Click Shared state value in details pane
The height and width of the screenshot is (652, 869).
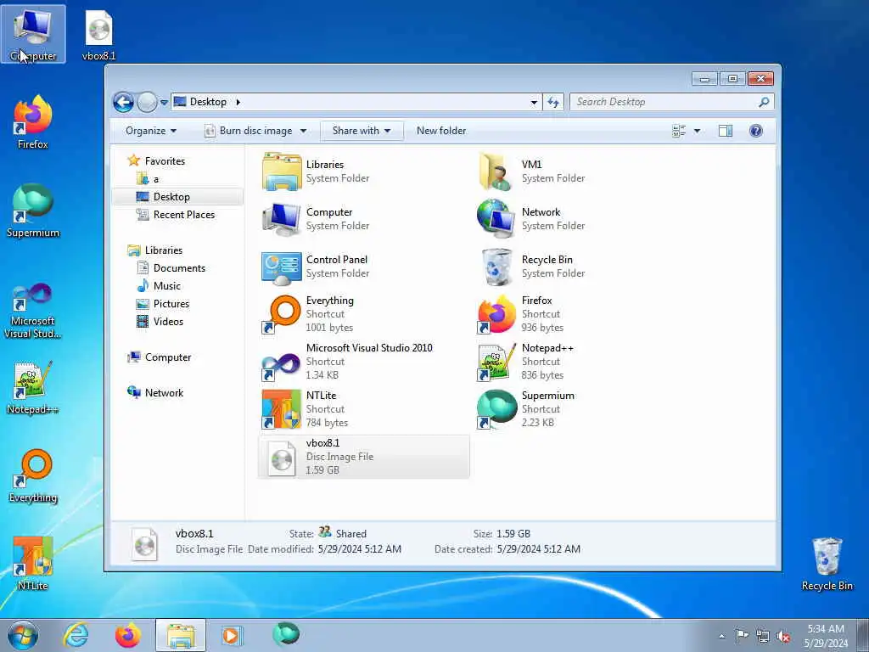(x=350, y=534)
